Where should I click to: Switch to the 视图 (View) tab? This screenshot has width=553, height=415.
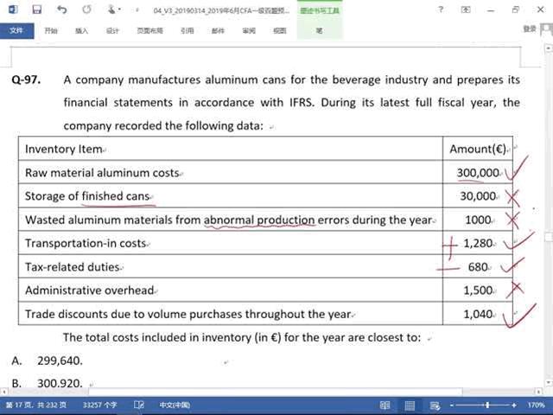pos(280,31)
